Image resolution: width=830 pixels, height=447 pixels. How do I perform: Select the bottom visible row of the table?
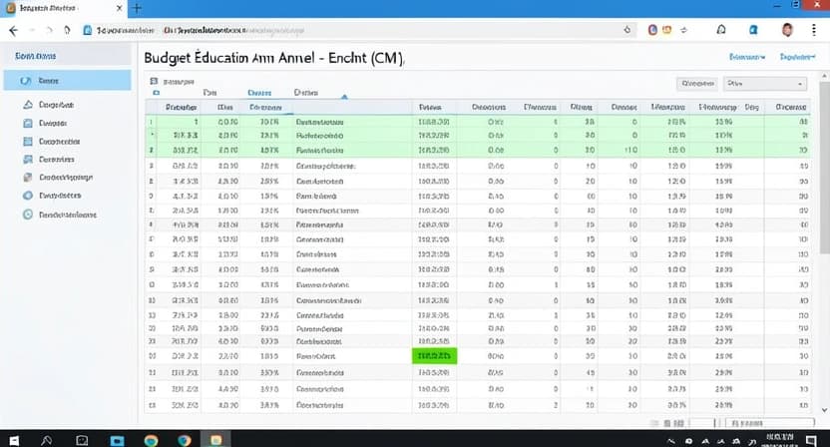[478, 405]
